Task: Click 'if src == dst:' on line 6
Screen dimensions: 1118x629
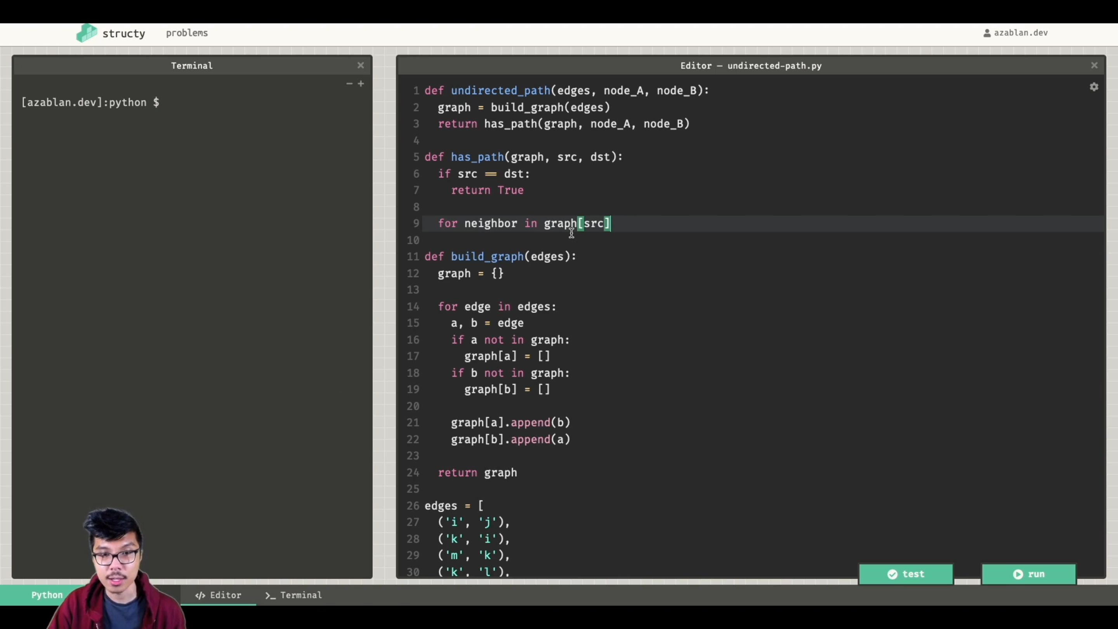Action: pos(484,174)
